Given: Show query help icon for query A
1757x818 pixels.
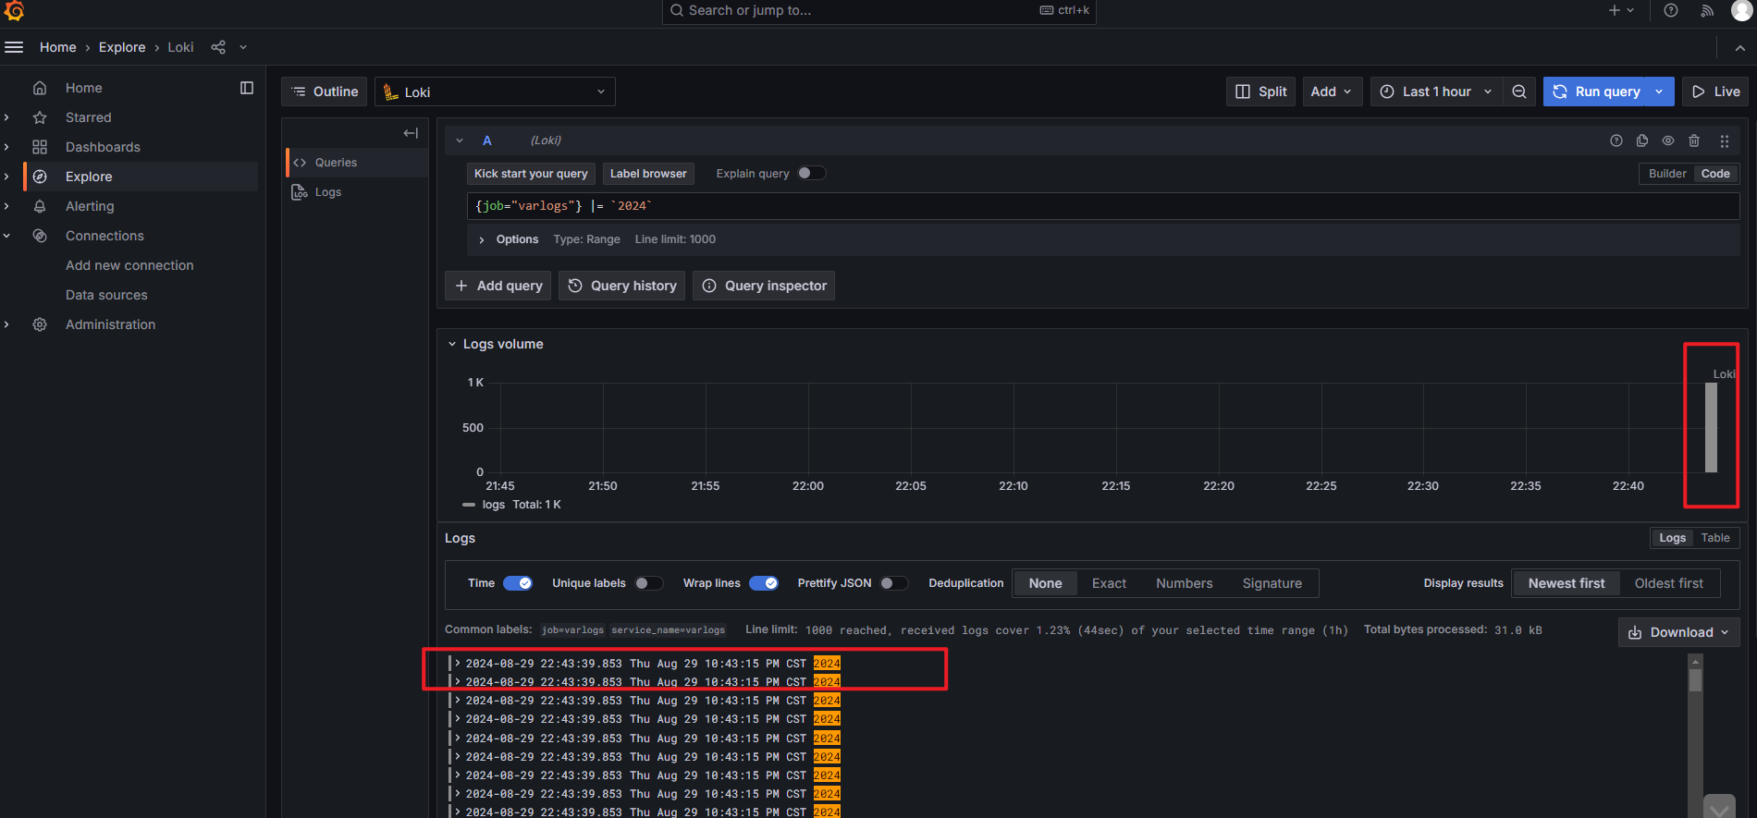Looking at the screenshot, I should [1616, 140].
